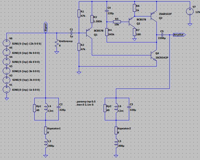Screen dimensions: 200x160
Task: Click the Rspeaker1 name label text
Action: click(x=54, y=128)
